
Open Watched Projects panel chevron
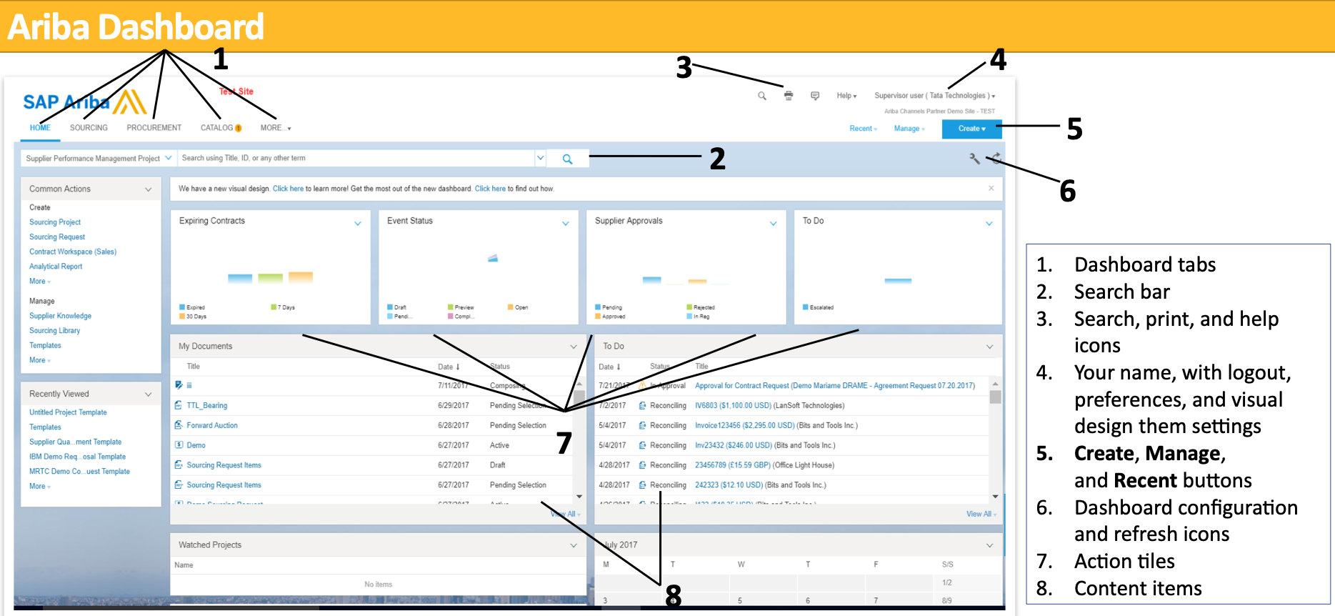click(x=574, y=545)
